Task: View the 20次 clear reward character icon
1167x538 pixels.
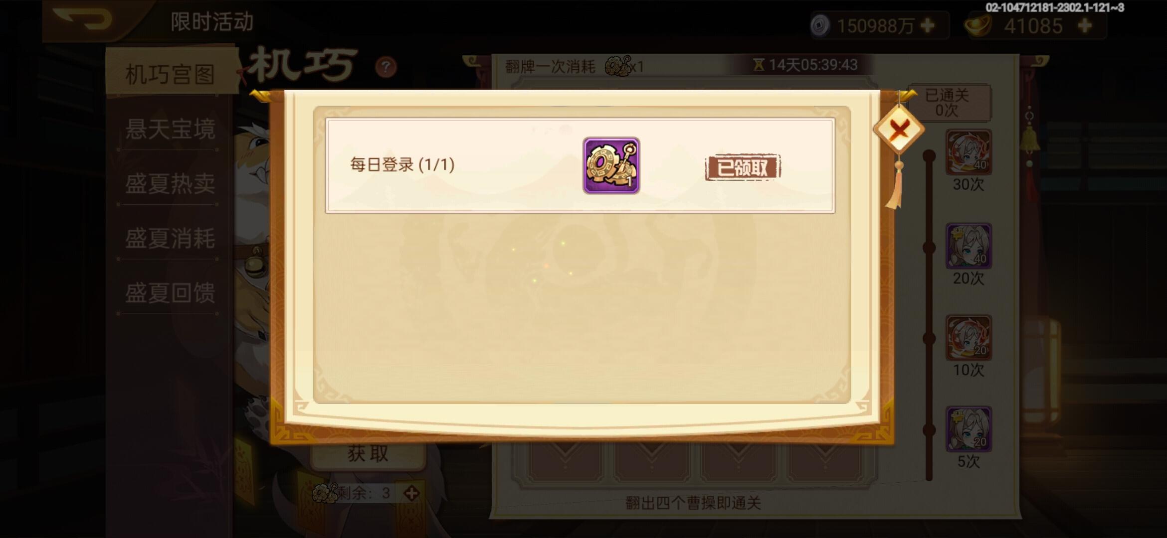Action: tap(969, 246)
